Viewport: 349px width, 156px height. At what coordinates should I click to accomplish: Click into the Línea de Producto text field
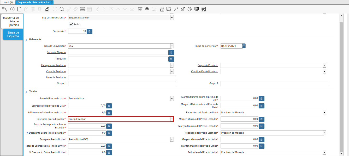click(x=121, y=78)
